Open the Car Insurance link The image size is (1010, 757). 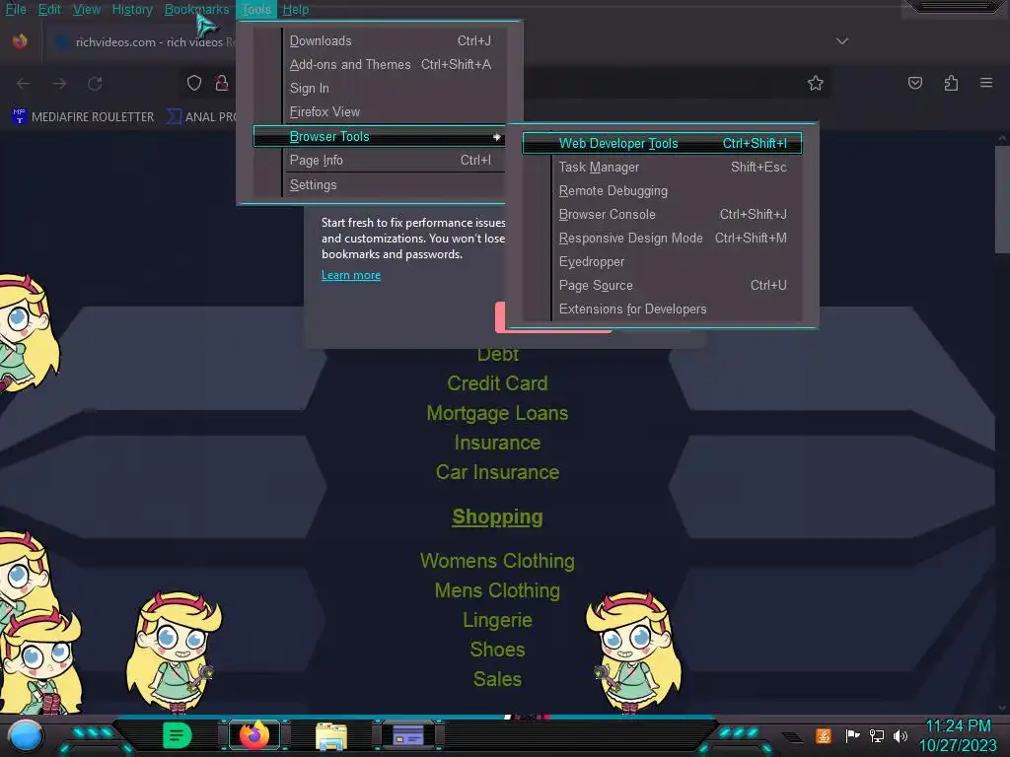pyautogui.click(x=497, y=472)
